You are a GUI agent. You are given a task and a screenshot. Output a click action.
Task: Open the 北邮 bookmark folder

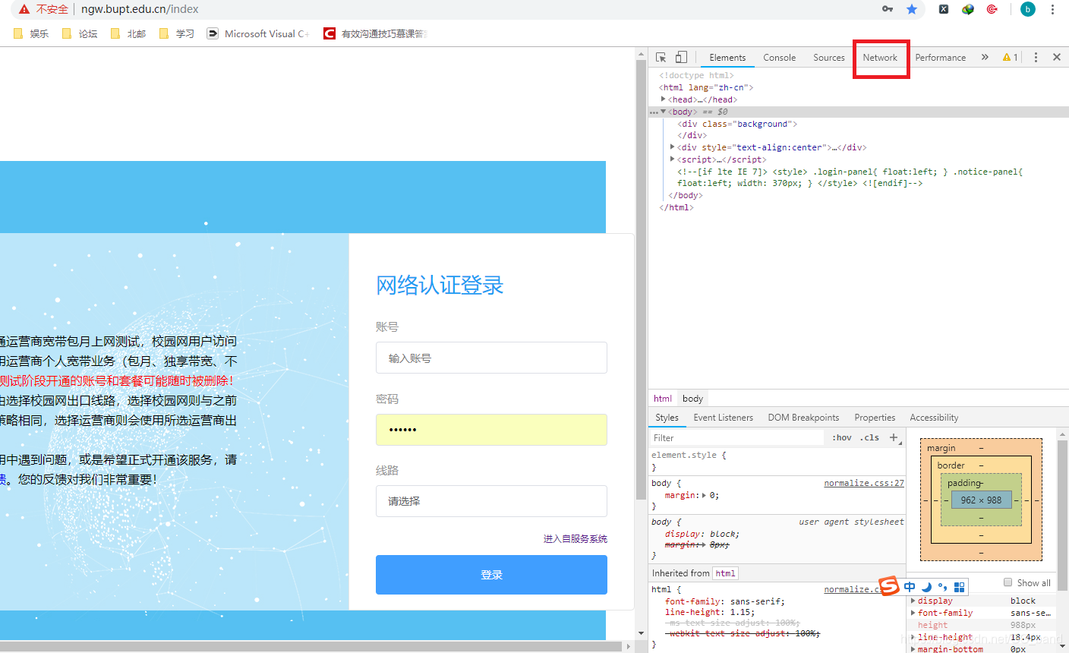pyautogui.click(x=128, y=33)
